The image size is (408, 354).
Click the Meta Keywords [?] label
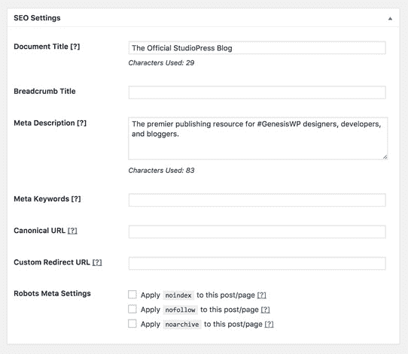pyautogui.click(x=47, y=199)
